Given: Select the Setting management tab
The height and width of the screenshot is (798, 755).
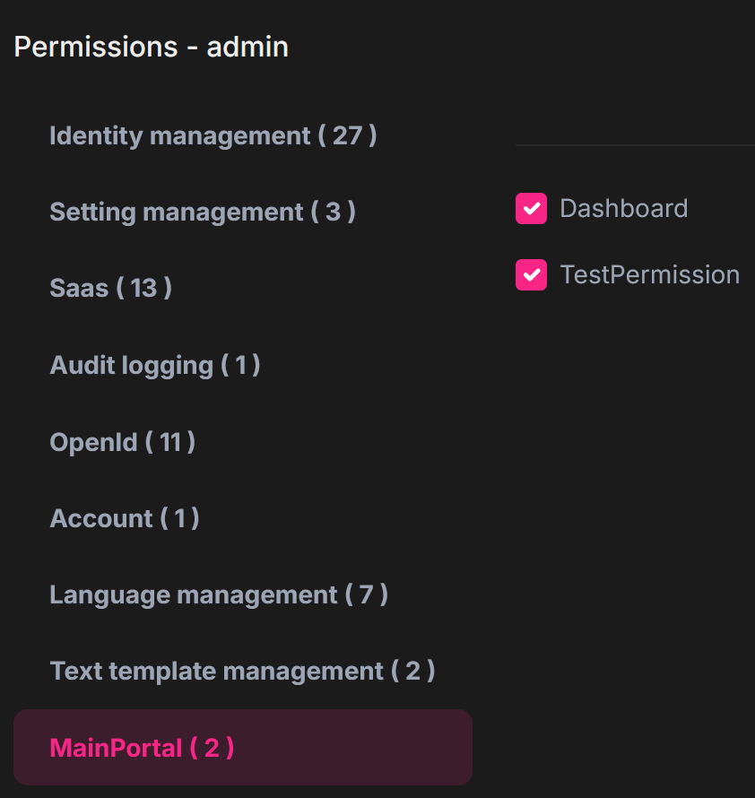Looking at the screenshot, I should (202, 213).
